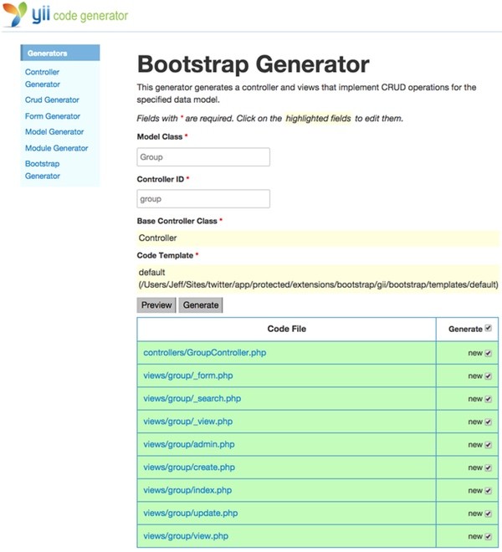Open the Bootstrap Generator sidebar link
The image size is (502, 552).
(43, 170)
